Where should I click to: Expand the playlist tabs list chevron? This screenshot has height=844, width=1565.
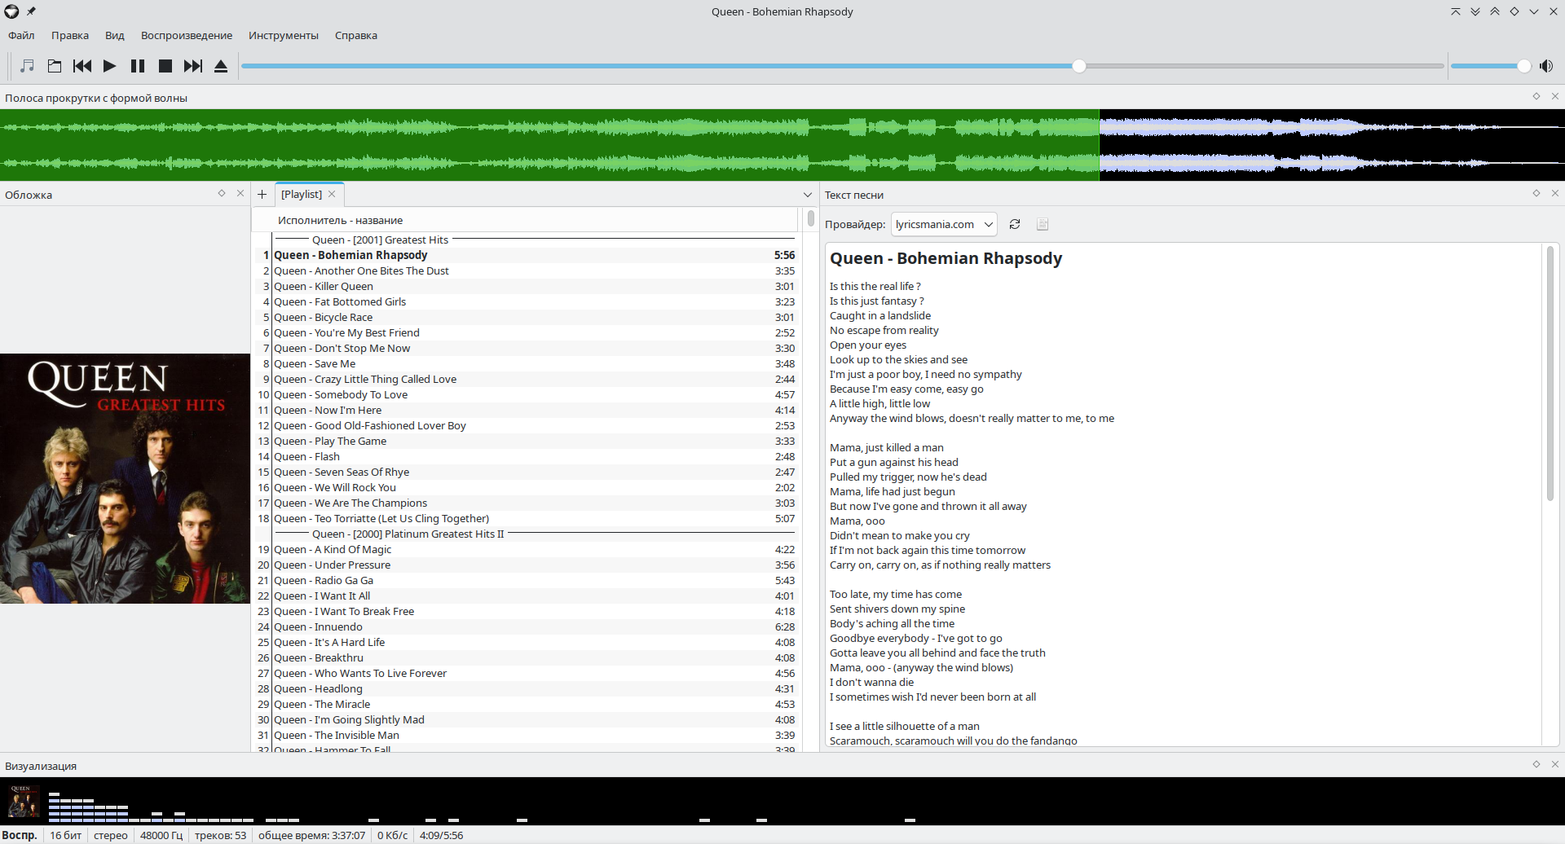[x=808, y=195]
